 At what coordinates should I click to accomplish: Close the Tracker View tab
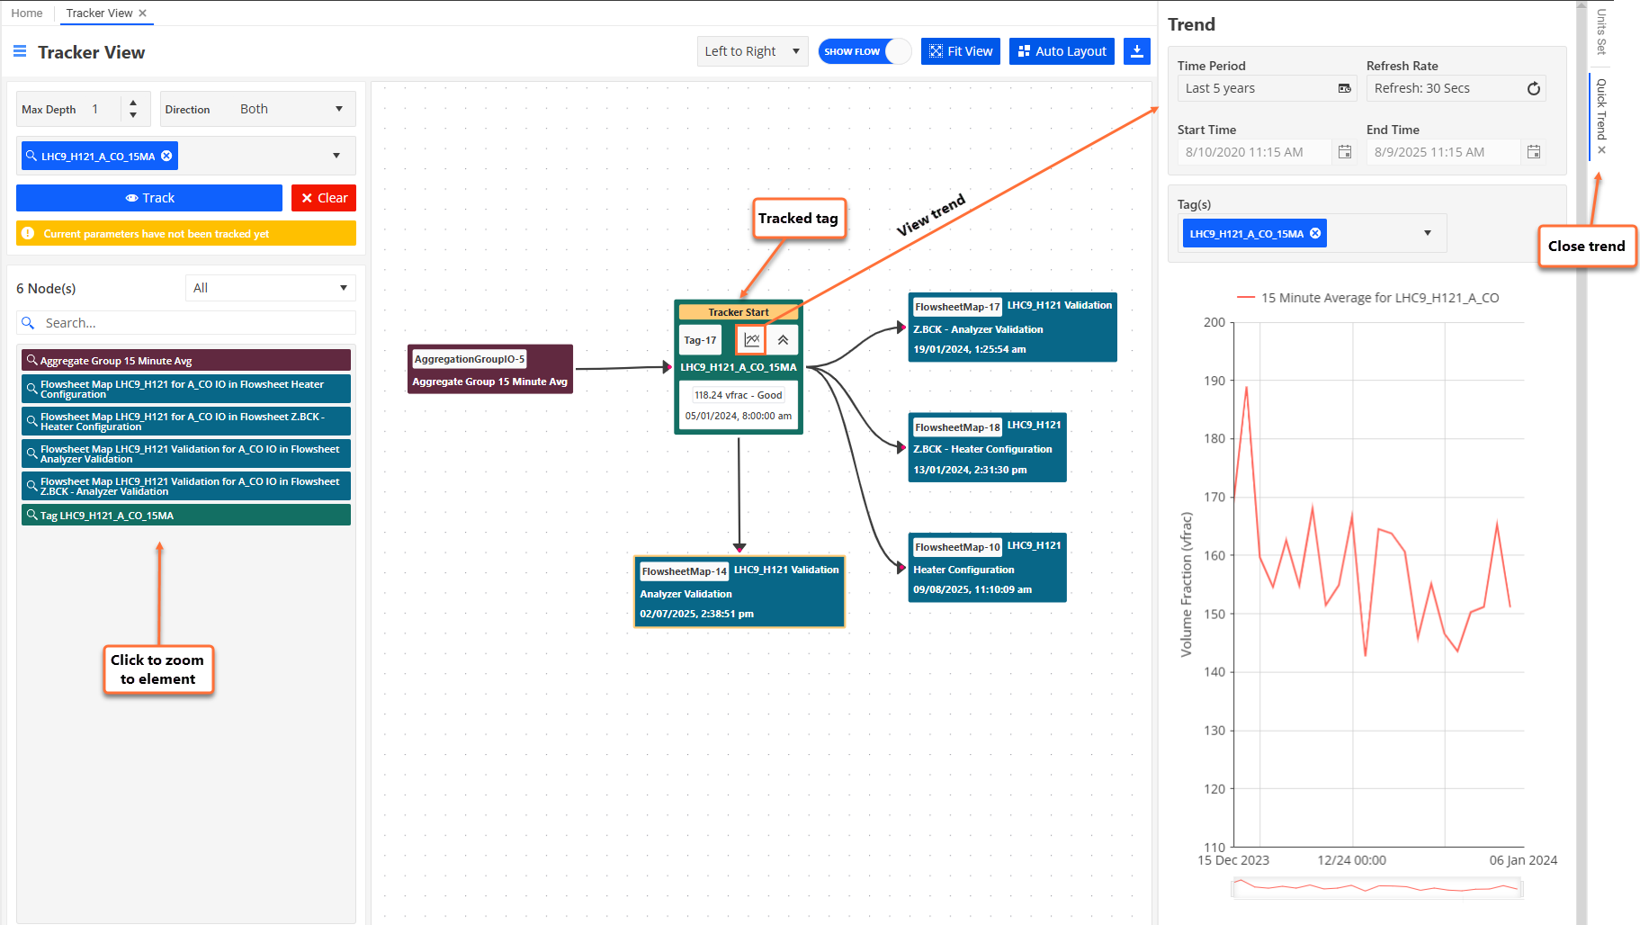click(142, 13)
